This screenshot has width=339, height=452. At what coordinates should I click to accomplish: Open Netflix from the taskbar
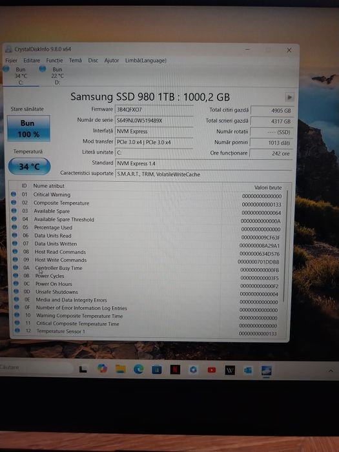click(x=175, y=369)
